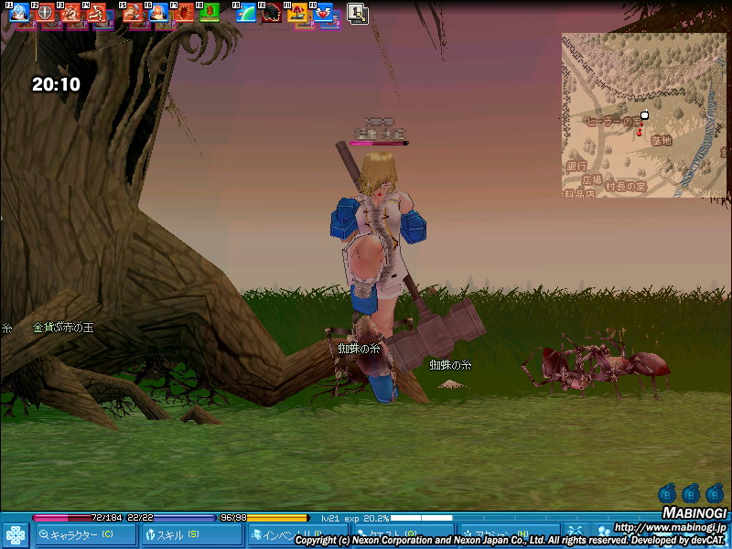Screen dimensions: 732x549
Task: Click the blue MP bar showing 22/22
Action: pyautogui.click(x=171, y=518)
